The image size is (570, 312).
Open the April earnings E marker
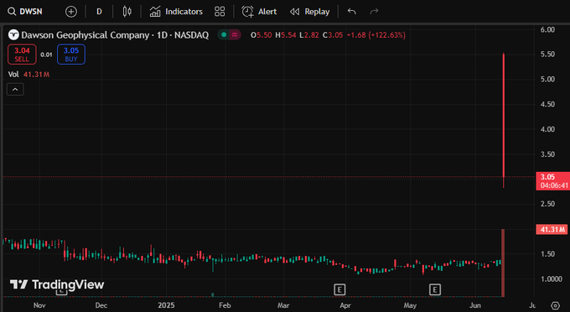(339, 289)
